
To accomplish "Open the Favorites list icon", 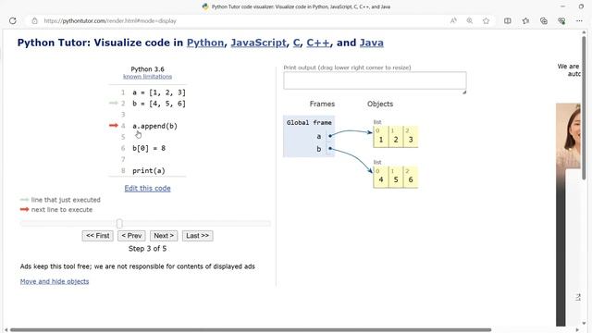I will point(525,20).
